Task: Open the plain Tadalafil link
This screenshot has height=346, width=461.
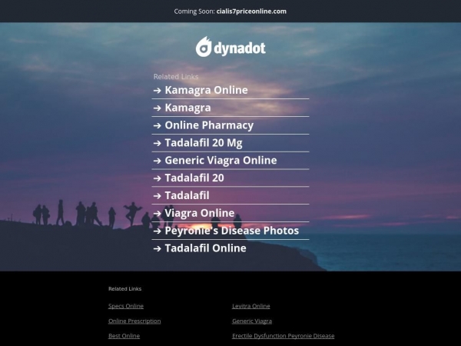Action: [x=187, y=195]
